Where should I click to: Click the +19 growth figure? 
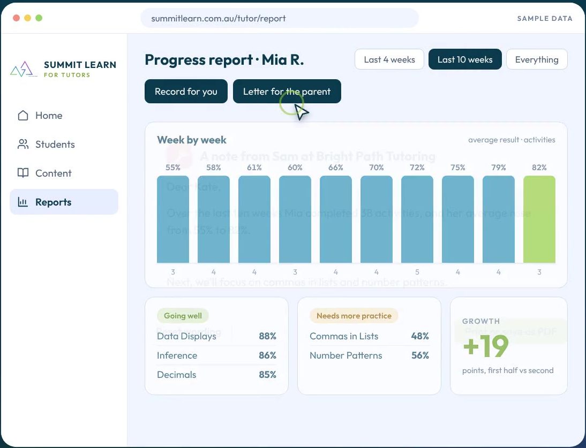click(485, 346)
